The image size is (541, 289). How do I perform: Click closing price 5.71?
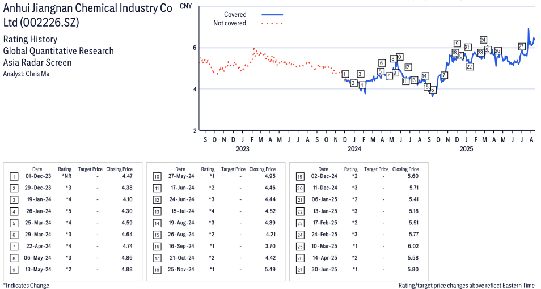[413, 188]
